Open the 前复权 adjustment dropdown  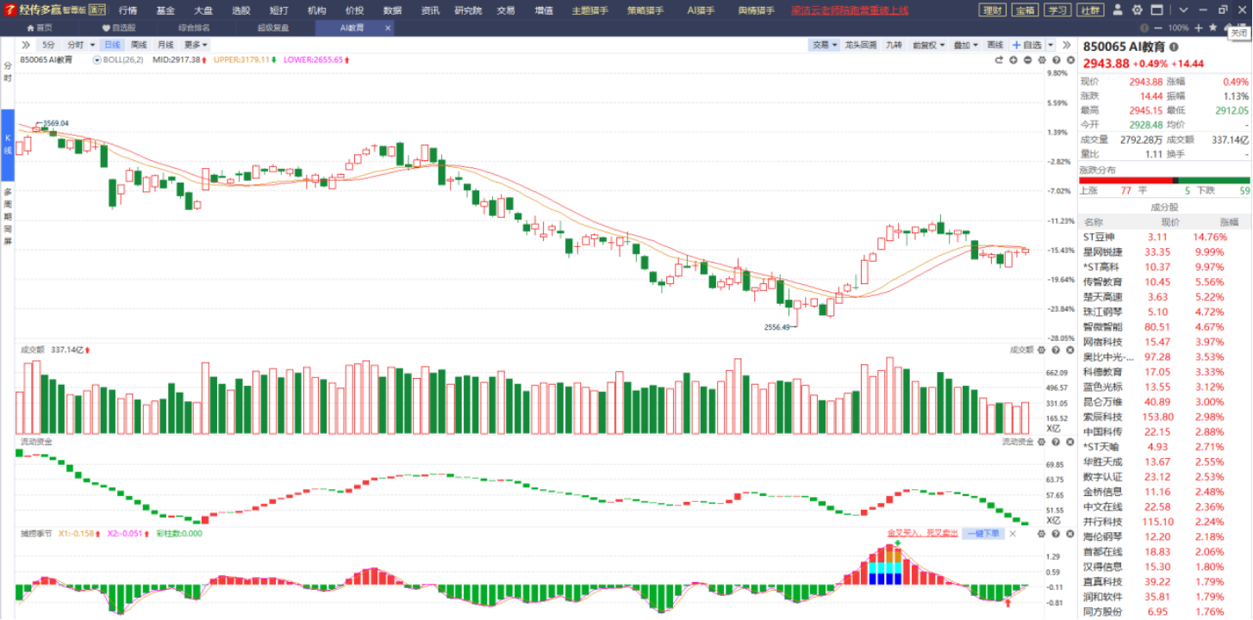click(x=928, y=45)
